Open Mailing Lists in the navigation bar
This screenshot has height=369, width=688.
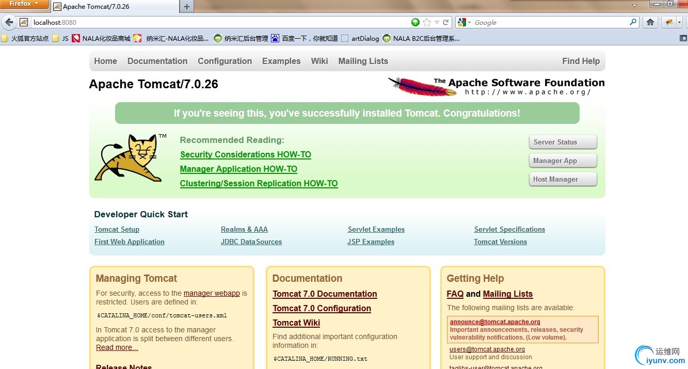363,61
